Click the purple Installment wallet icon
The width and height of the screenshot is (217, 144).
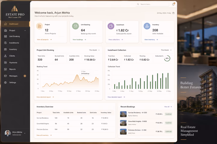tap(111, 26)
